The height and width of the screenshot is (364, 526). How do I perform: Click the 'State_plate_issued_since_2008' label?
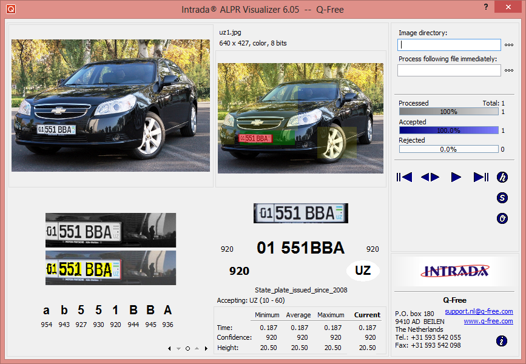click(301, 290)
